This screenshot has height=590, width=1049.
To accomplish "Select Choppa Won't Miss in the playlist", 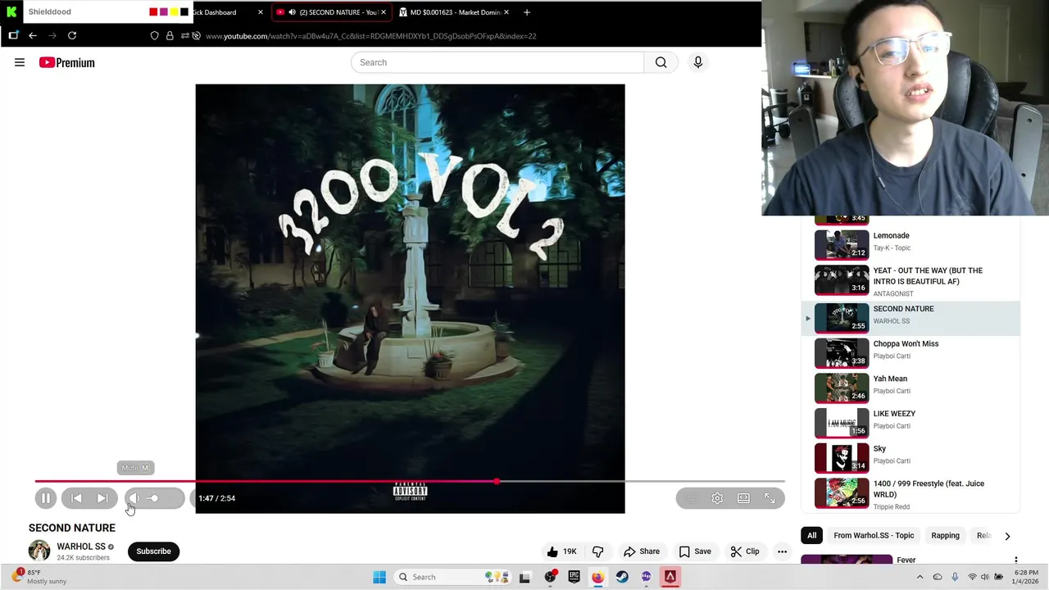I will (910, 353).
